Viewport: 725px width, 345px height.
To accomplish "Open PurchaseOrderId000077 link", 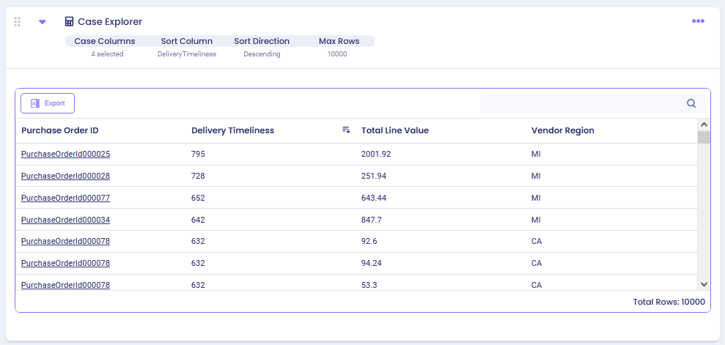I will click(x=65, y=198).
